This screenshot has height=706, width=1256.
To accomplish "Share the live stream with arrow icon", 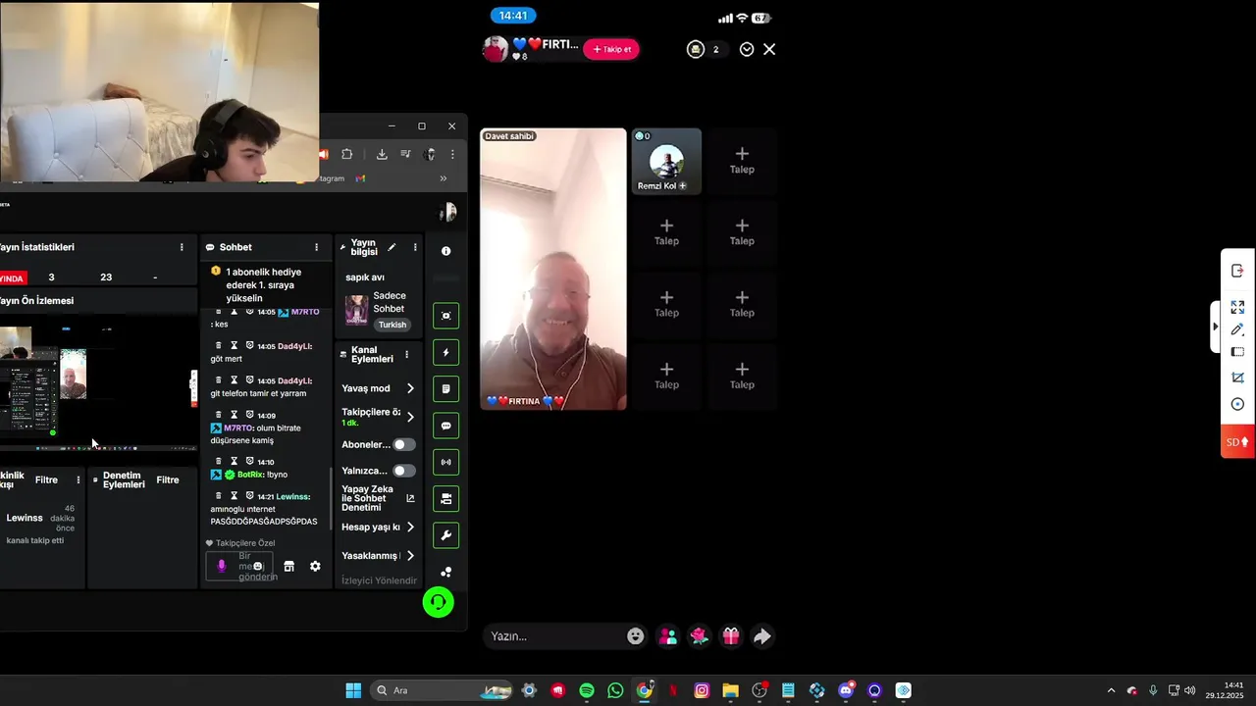I will coord(762,636).
